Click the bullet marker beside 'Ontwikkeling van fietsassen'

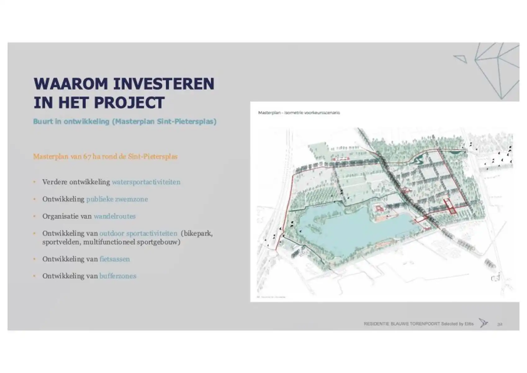coord(35,259)
